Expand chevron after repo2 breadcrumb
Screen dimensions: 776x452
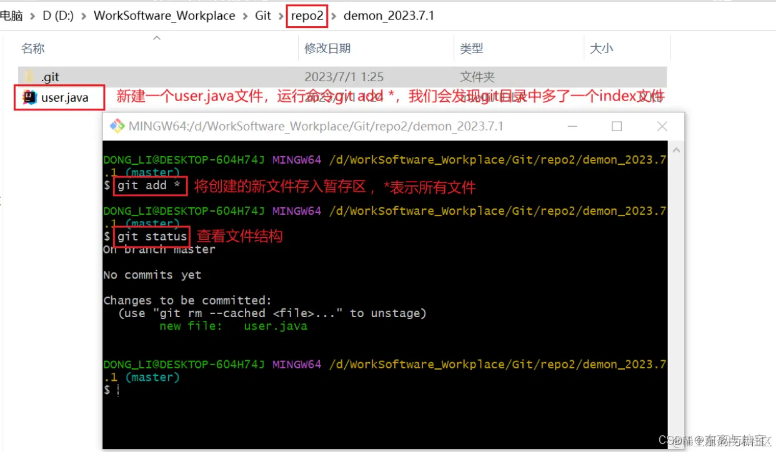[334, 16]
